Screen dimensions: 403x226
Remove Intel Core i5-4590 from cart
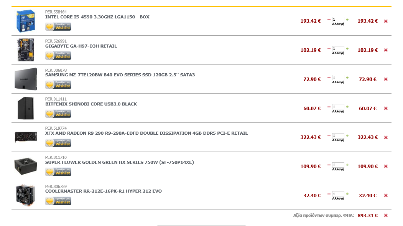click(x=385, y=21)
